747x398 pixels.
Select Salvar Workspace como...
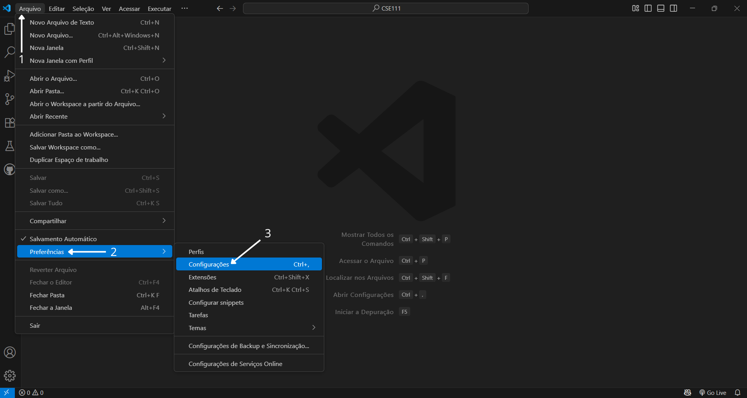[95, 147]
